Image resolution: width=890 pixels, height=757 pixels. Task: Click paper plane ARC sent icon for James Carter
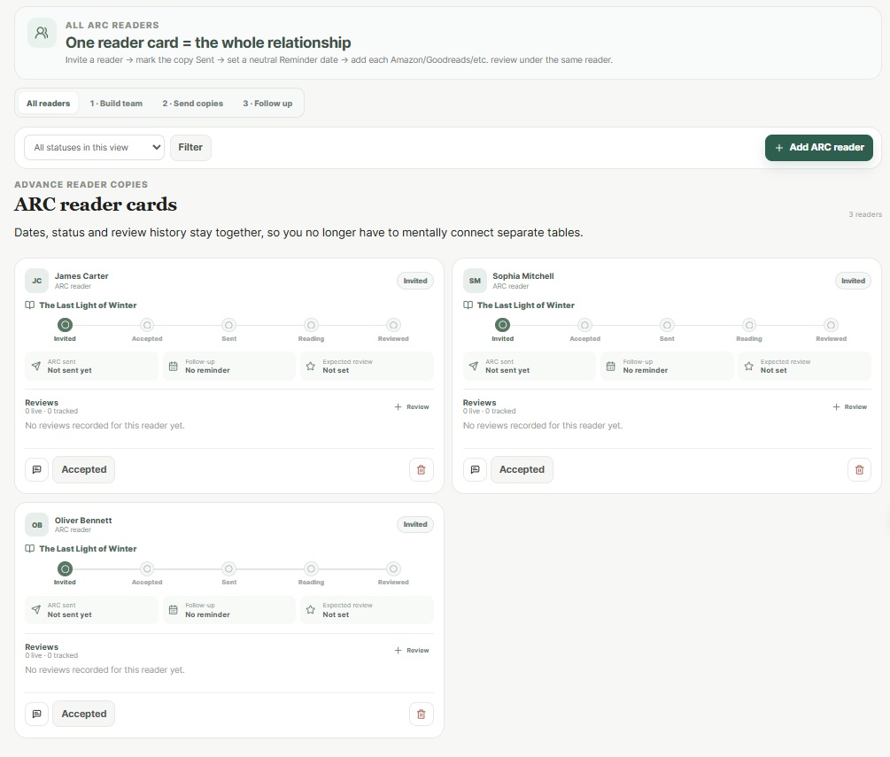click(36, 366)
